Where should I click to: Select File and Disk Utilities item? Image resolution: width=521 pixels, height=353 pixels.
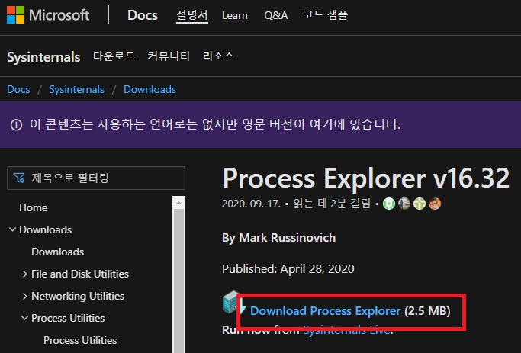tap(80, 274)
